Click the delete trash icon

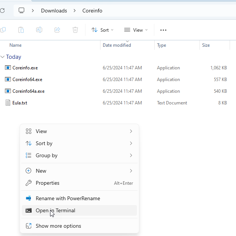pos(75,30)
